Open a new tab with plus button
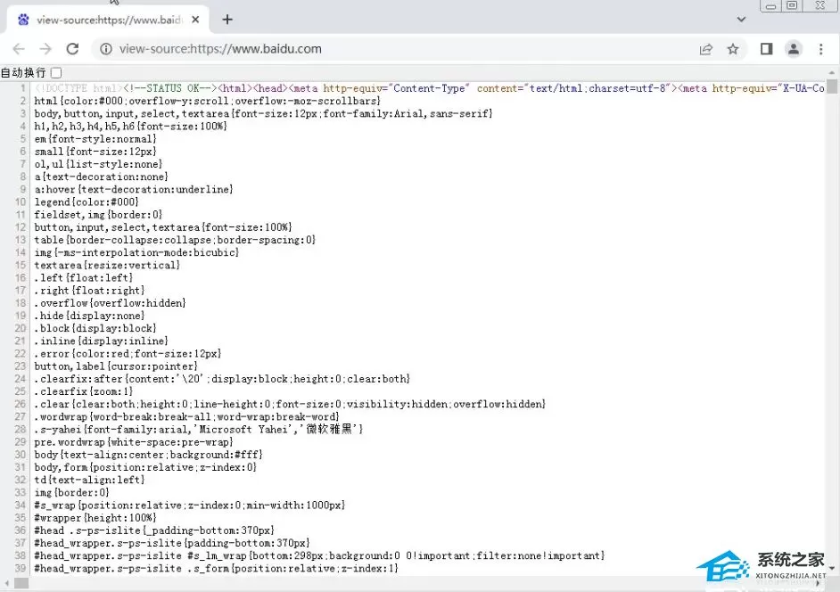This screenshot has height=592, width=840. click(227, 20)
